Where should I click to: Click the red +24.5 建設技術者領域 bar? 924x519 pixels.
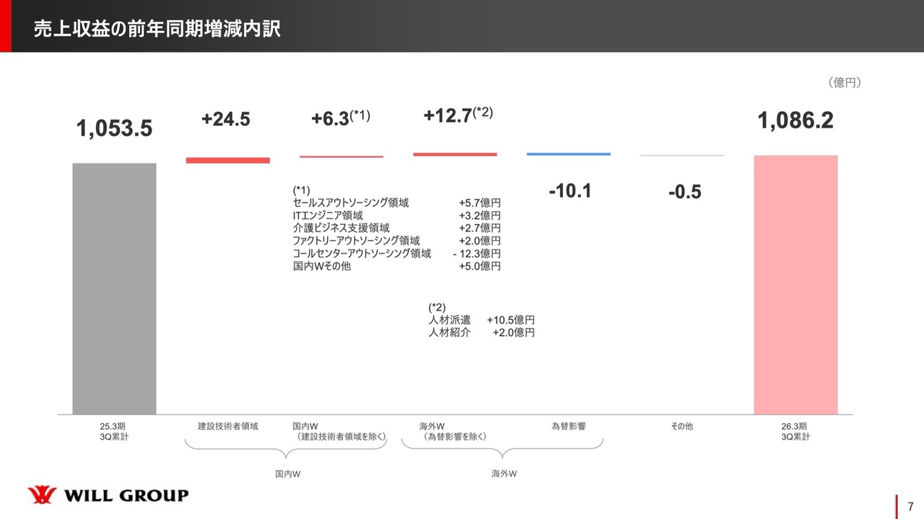[227, 160]
